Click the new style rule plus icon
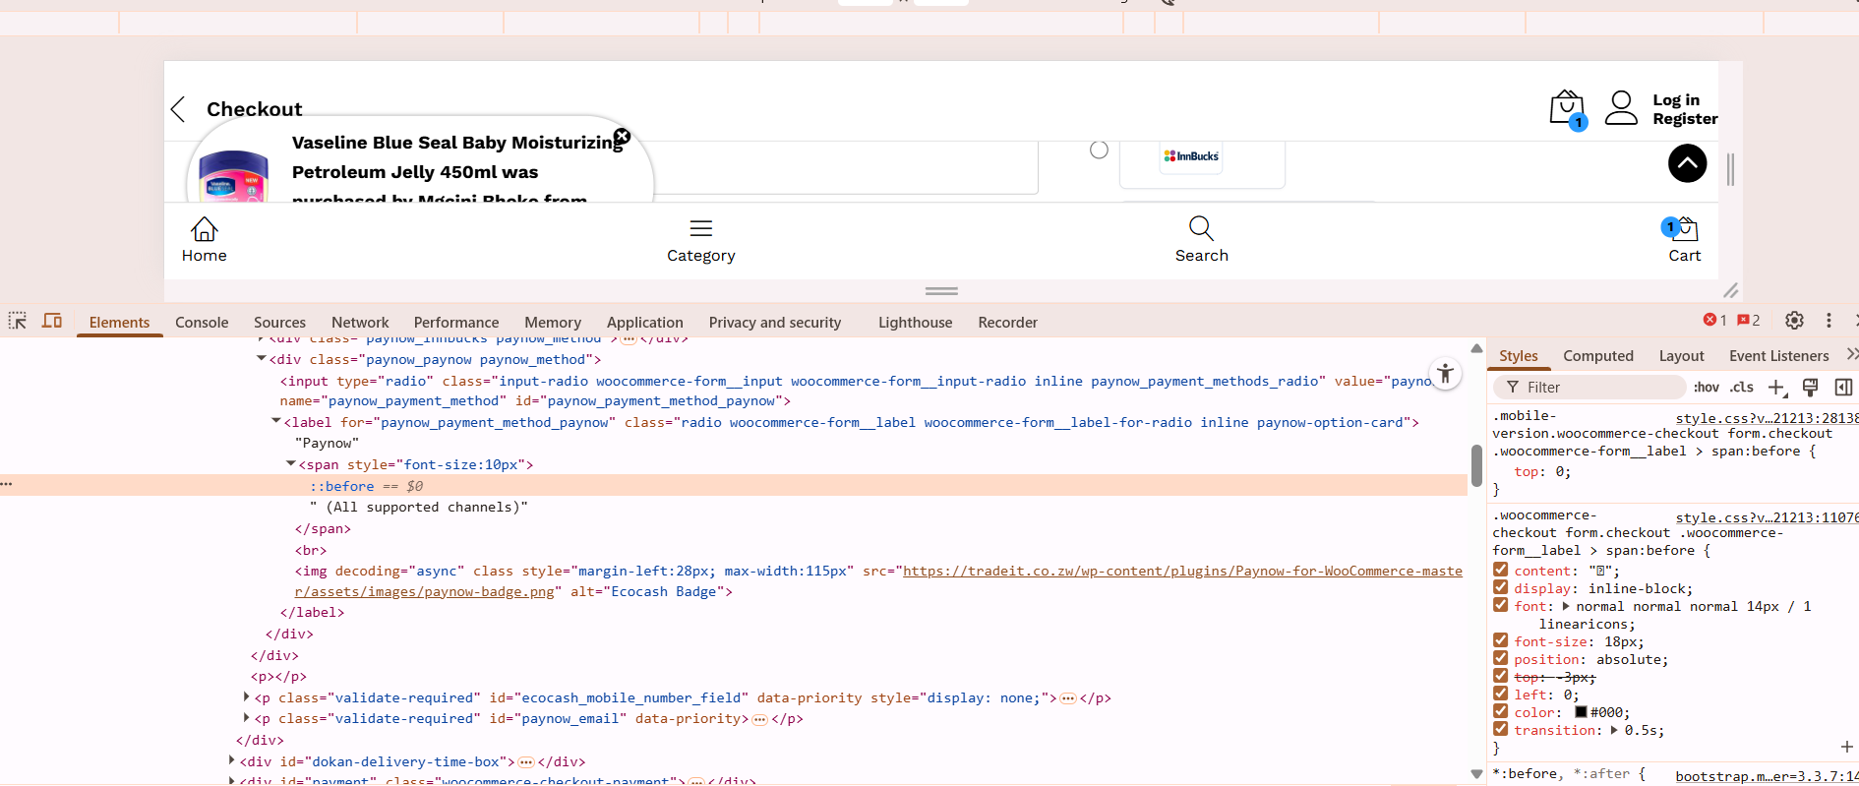This screenshot has width=1859, height=786. (1776, 388)
